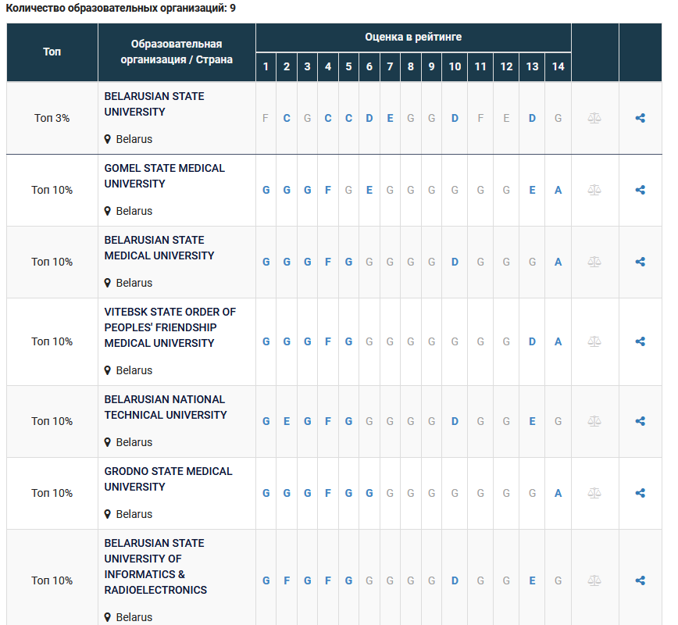Click rating column header 6
Screen dimensions: 678x625
[369, 66]
